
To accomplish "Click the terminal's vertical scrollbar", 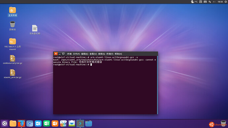I will 157,85.
